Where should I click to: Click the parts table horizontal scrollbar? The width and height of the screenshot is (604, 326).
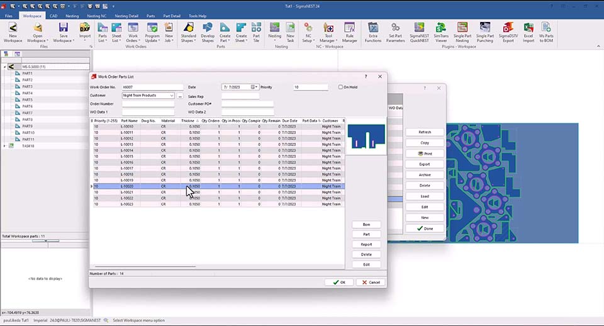tap(145, 266)
